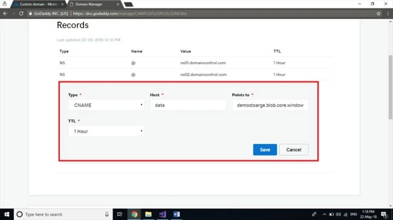
Task: Click the Host field containing data
Action: 188,105
